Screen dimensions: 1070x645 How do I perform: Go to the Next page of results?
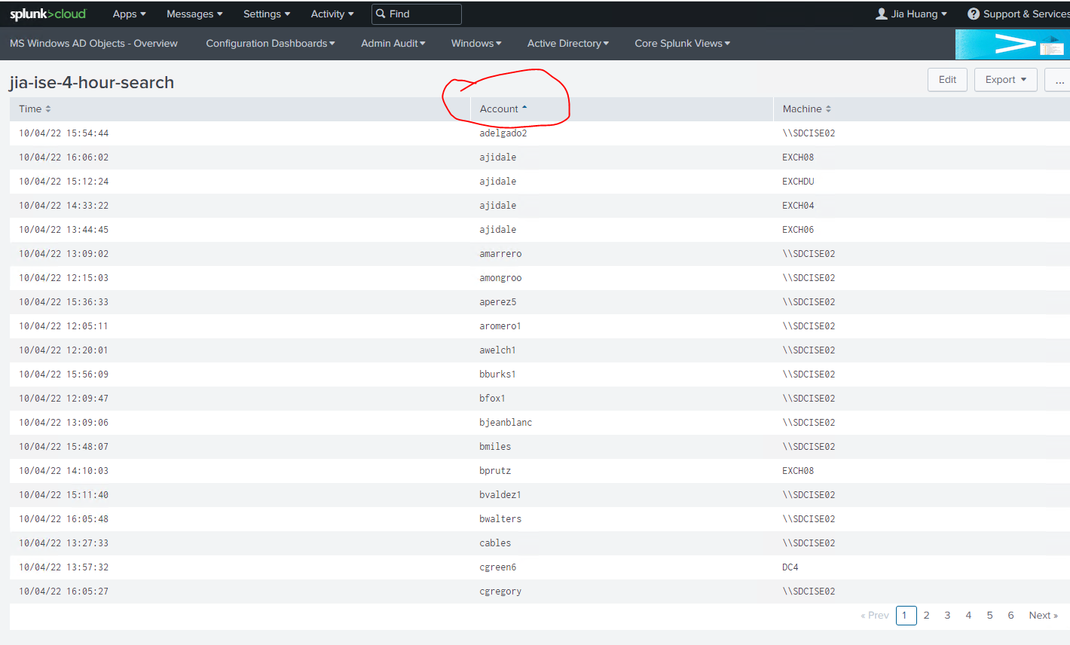pos(1043,616)
